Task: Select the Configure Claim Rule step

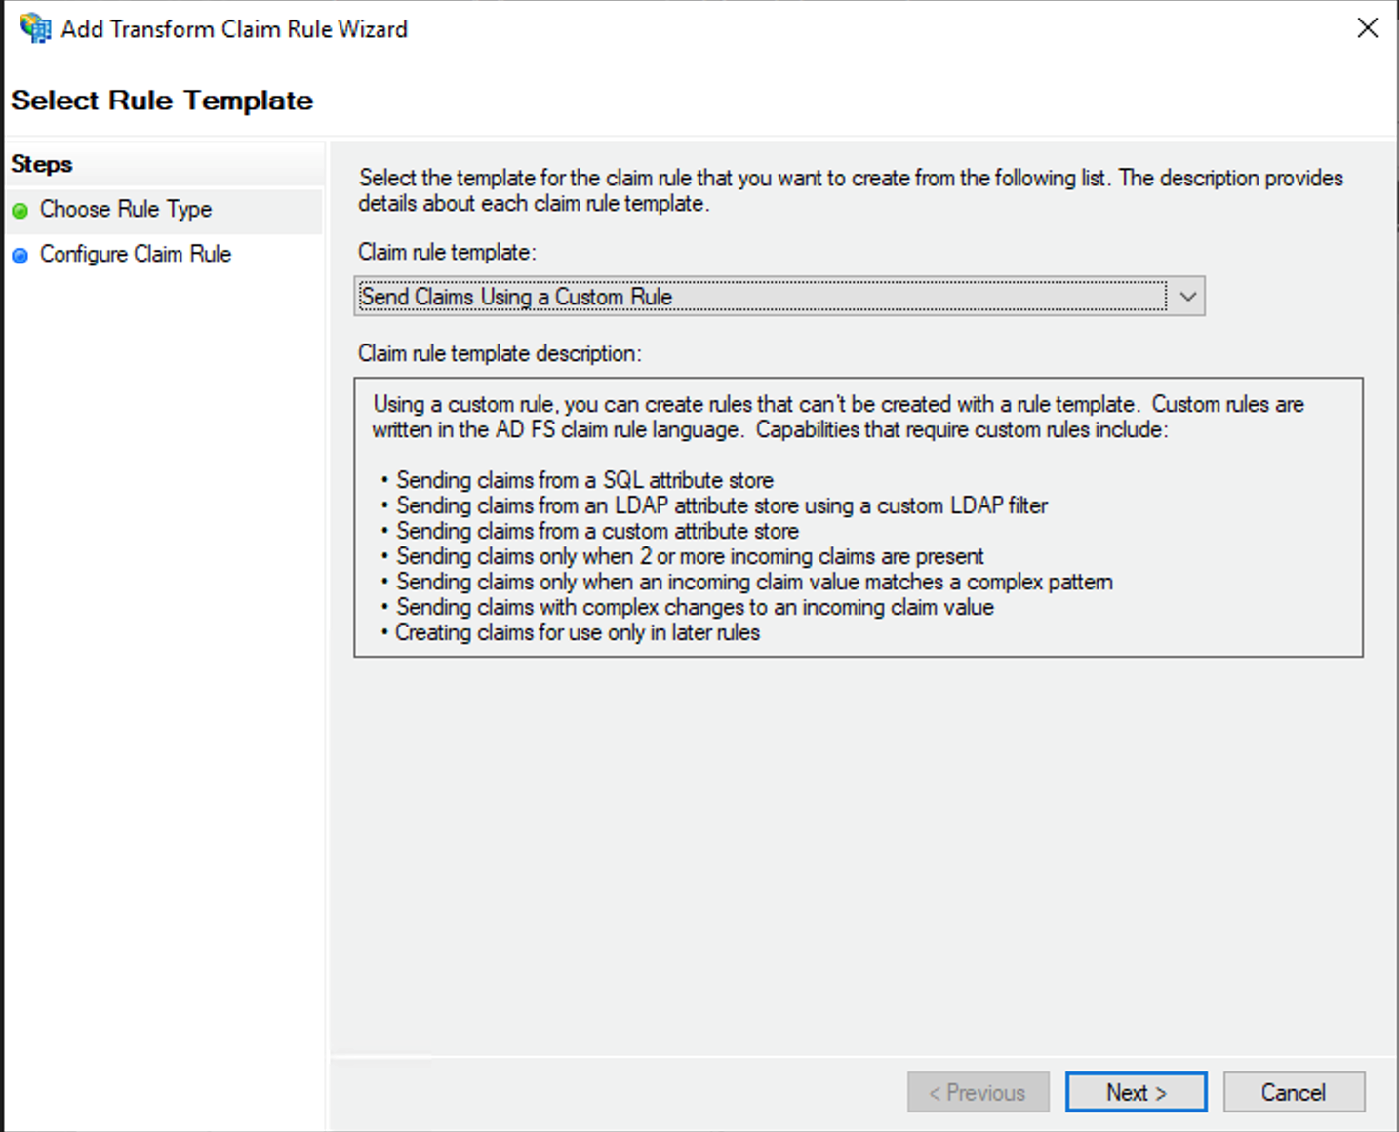Action: [x=135, y=254]
